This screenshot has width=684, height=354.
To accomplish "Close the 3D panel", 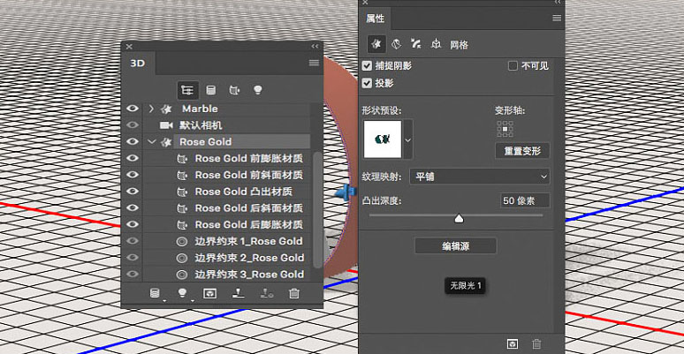I will click(x=129, y=46).
